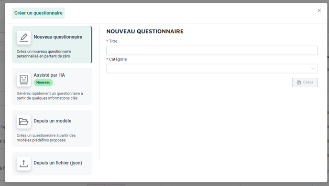Viewport: 329px width, 186px height.
Task: Select the Assisté par l'IA option
Action: pos(52,86)
